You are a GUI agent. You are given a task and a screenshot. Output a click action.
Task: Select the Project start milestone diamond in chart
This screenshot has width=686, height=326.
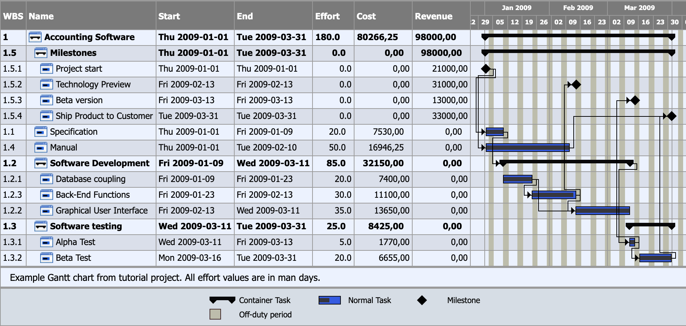(x=485, y=68)
